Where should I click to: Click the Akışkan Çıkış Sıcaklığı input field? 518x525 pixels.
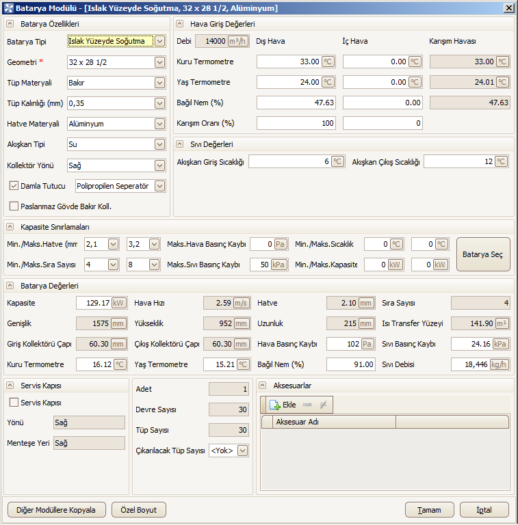click(467, 162)
